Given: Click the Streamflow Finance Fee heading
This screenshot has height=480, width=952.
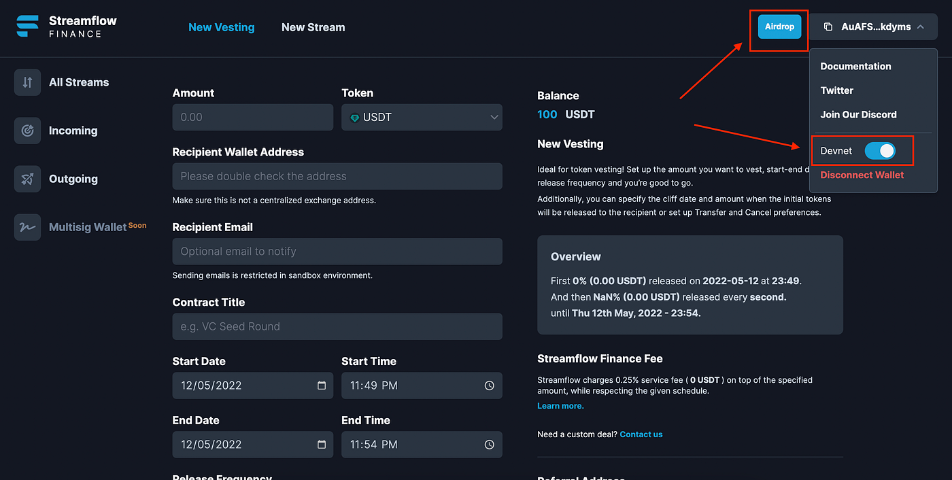Looking at the screenshot, I should click(x=600, y=358).
